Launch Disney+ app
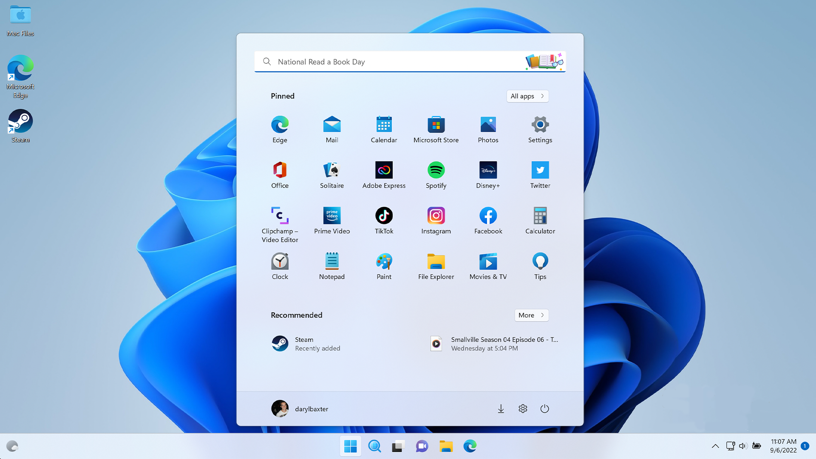 488,170
